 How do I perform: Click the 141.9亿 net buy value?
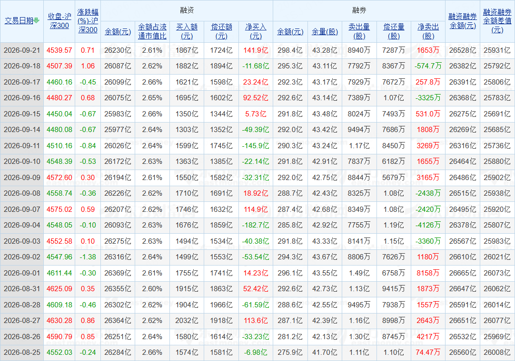(256, 50)
